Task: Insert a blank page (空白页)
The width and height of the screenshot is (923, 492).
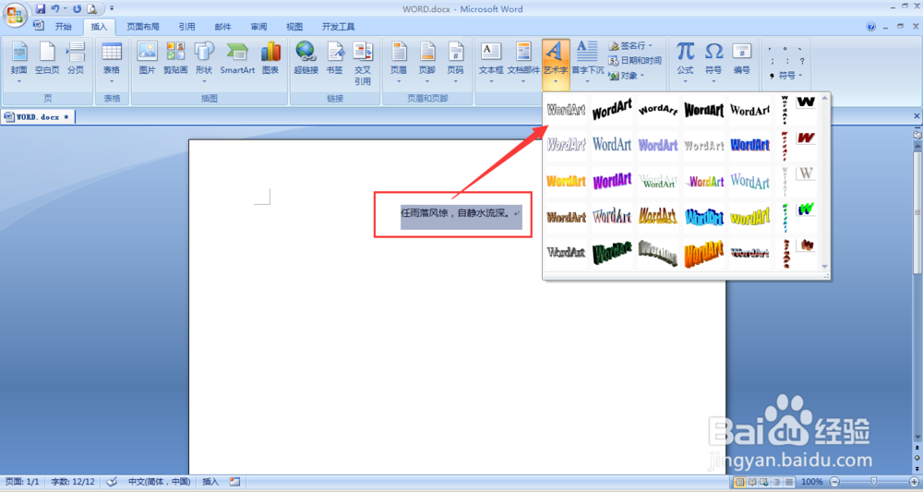Action: (47, 59)
